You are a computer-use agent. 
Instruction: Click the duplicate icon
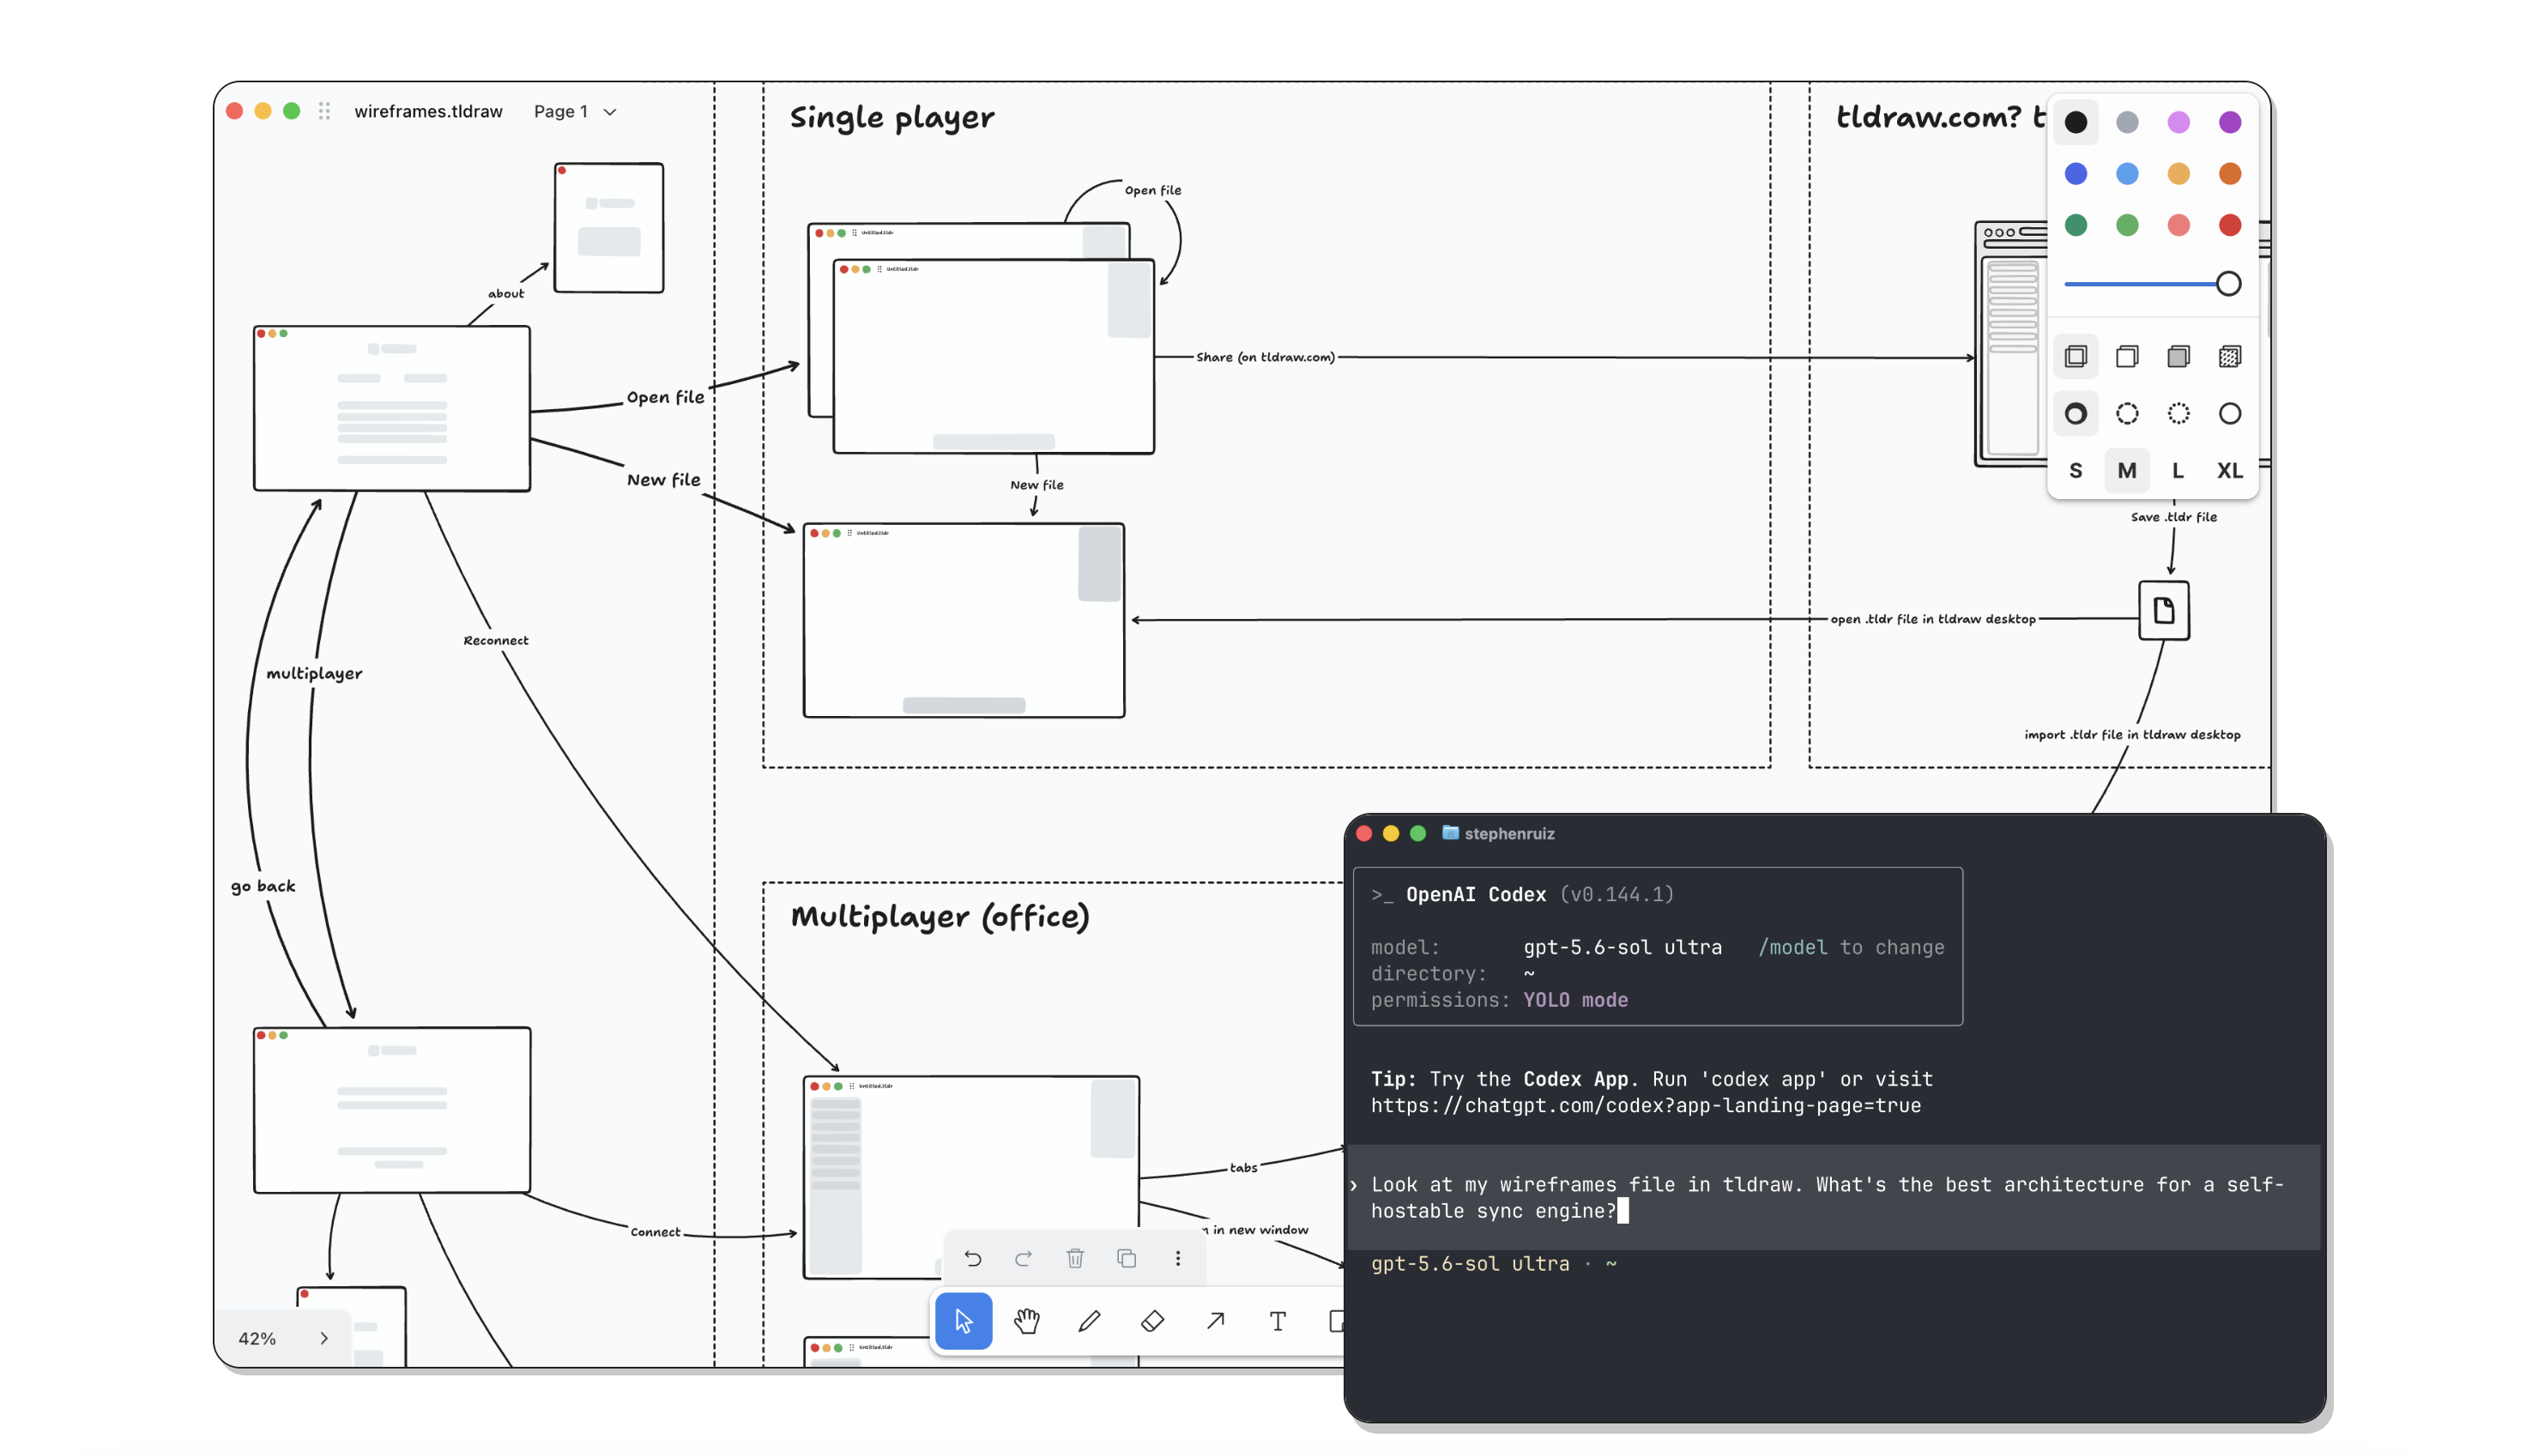pyautogui.click(x=1127, y=1258)
